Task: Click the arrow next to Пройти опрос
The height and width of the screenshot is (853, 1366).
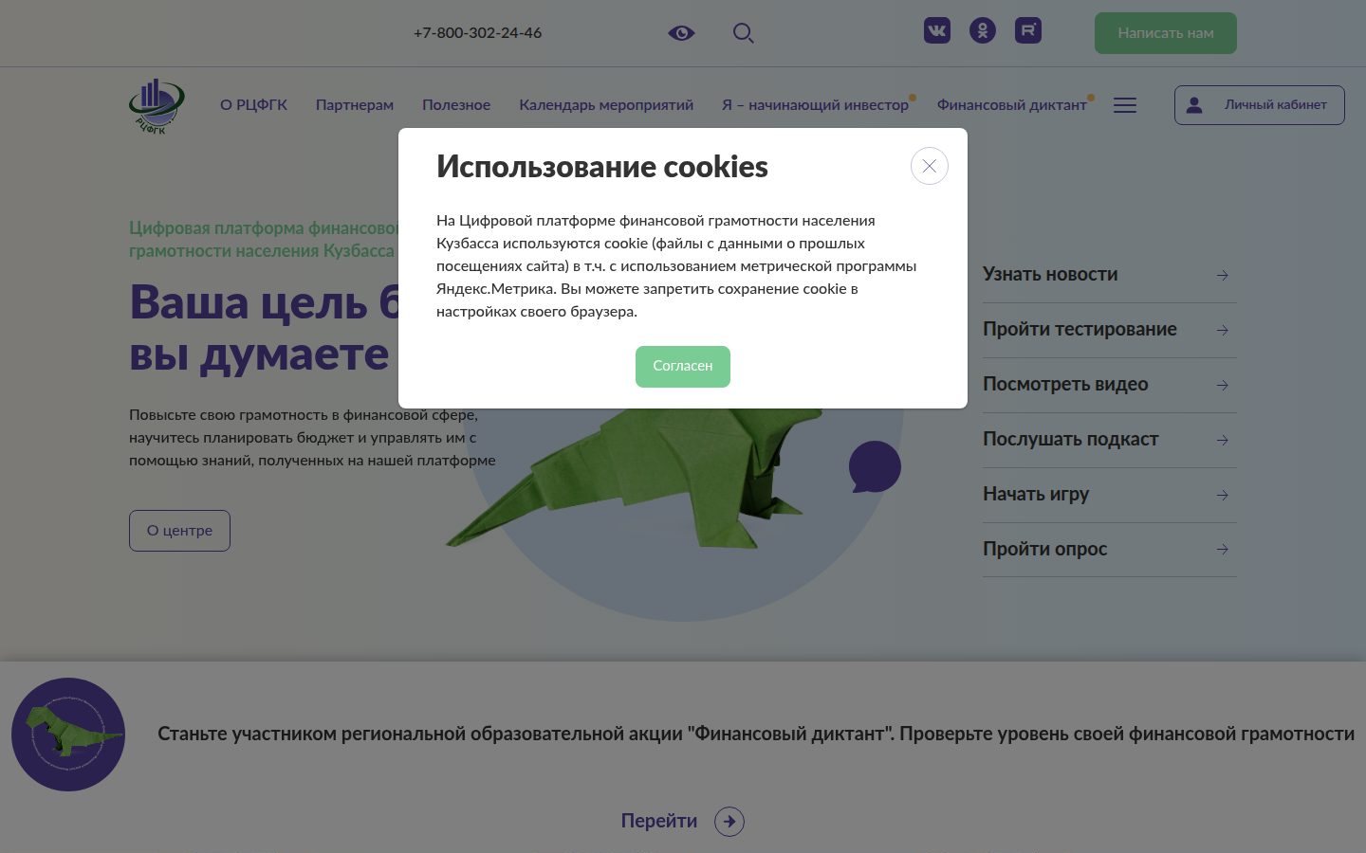Action: pyautogui.click(x=1223, y=550)
